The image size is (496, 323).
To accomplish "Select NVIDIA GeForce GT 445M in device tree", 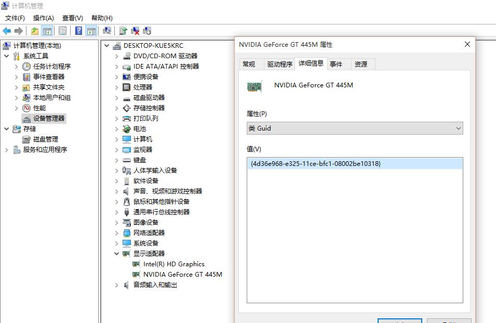I will (182, 275).
